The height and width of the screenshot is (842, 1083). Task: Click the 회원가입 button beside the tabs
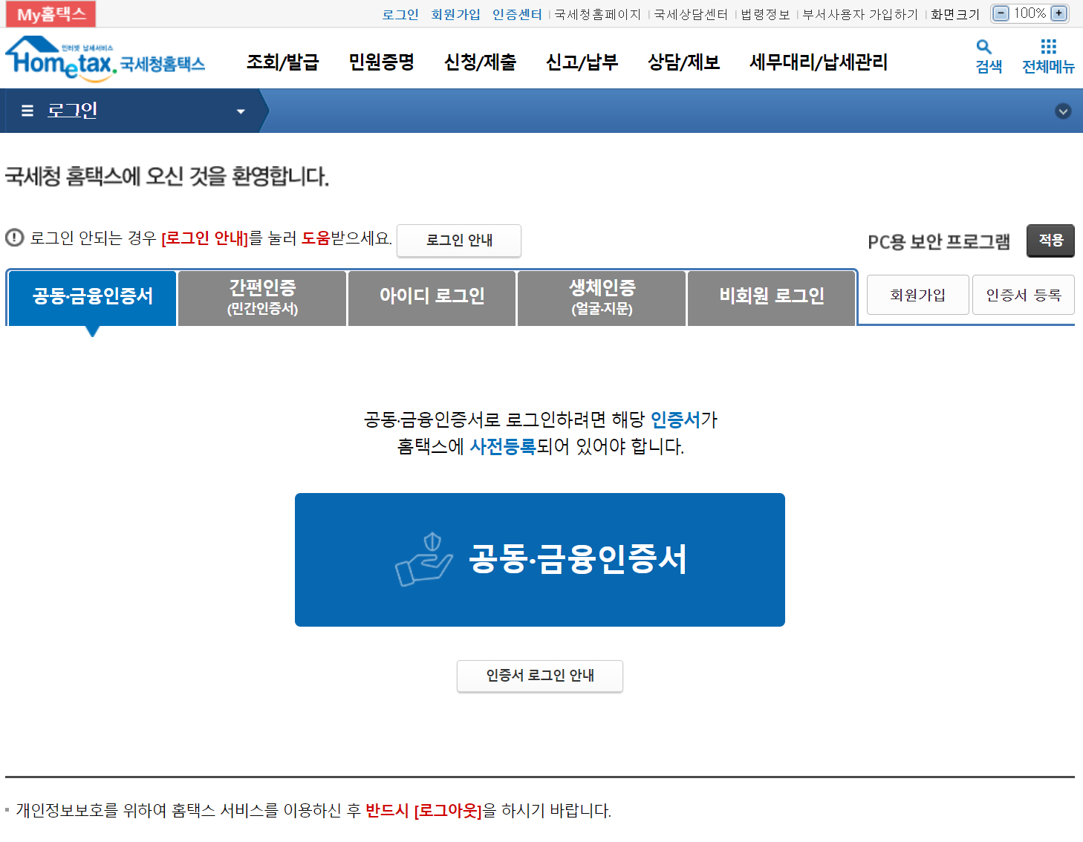[x=918, y=295]
